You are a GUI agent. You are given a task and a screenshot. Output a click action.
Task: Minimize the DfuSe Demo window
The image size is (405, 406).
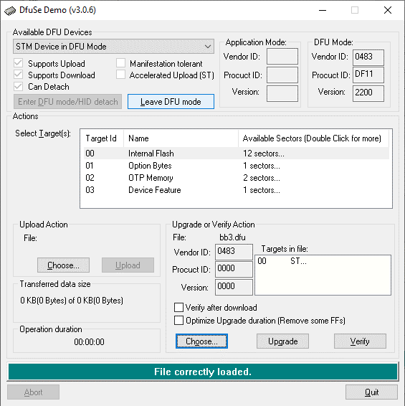pos(322,10)
